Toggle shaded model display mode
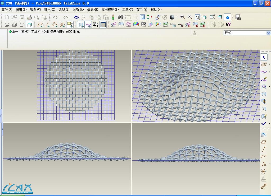271x196 pixels. click(x=30, y=25)
